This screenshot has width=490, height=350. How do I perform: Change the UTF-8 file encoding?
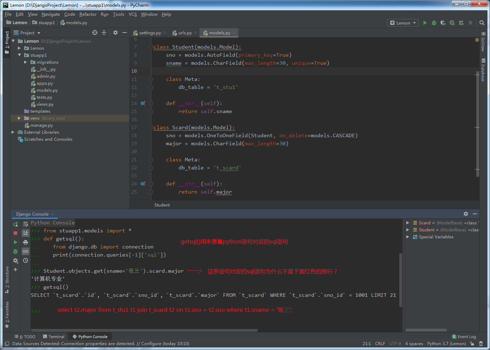395,344
